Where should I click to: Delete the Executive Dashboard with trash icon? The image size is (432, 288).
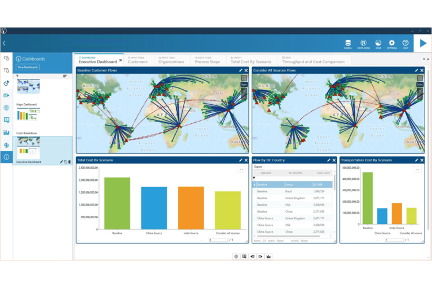tap(70, 162)
